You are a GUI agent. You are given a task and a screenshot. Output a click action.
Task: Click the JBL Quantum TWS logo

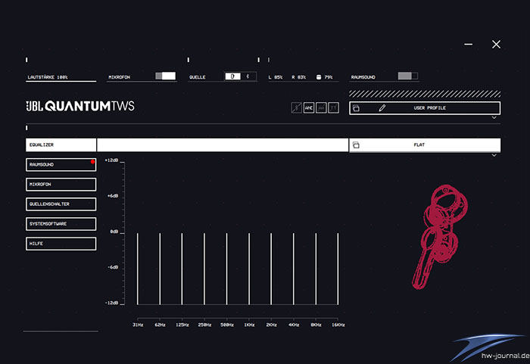point(80,106)
